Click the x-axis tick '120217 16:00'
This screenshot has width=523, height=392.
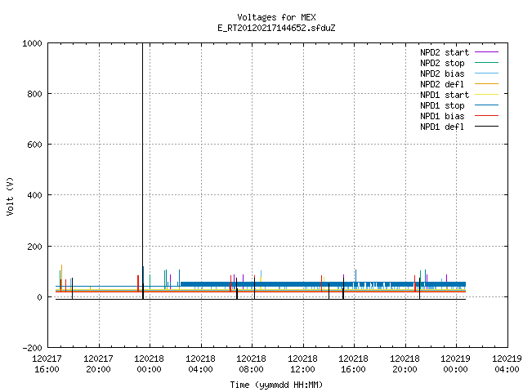tap(47, 364)
